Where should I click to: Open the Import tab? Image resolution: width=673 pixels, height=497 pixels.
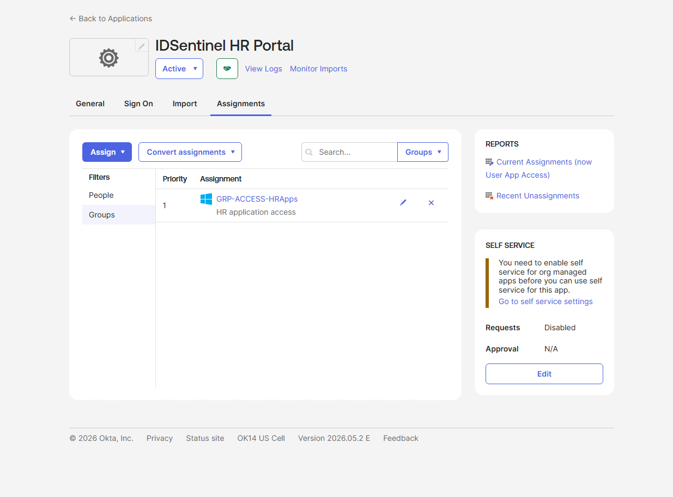[x=185, y=104]
